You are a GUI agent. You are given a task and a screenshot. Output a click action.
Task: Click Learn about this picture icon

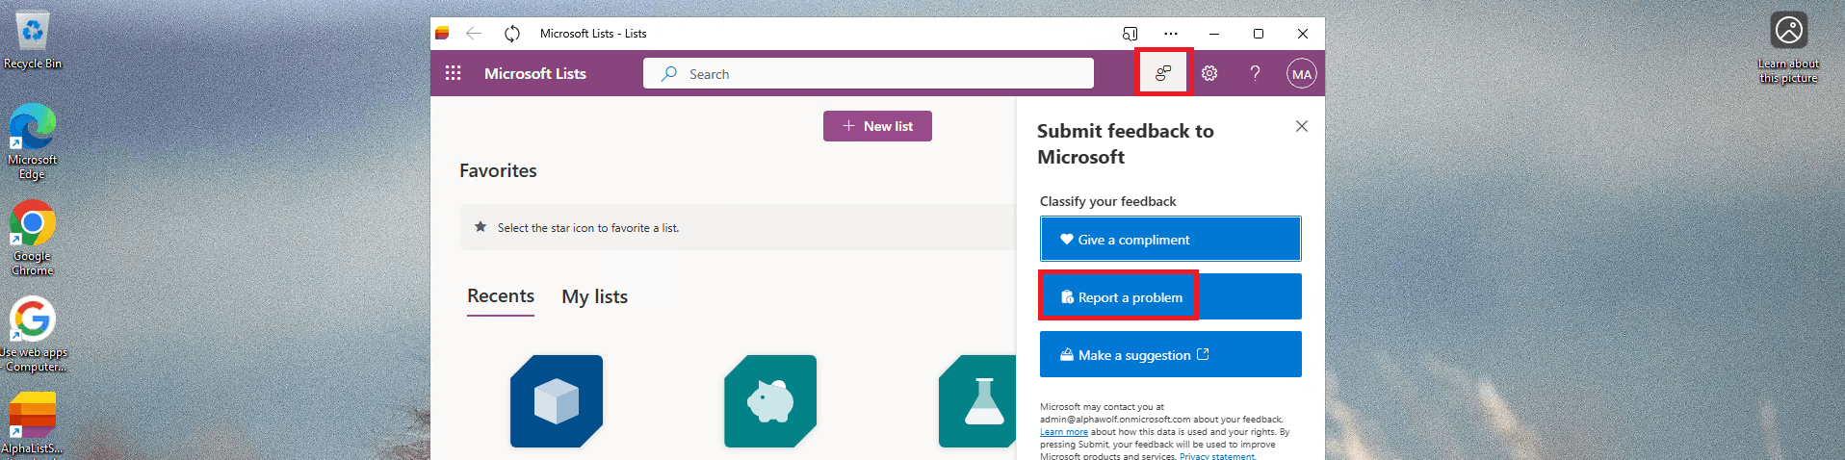pos(1789,48)
